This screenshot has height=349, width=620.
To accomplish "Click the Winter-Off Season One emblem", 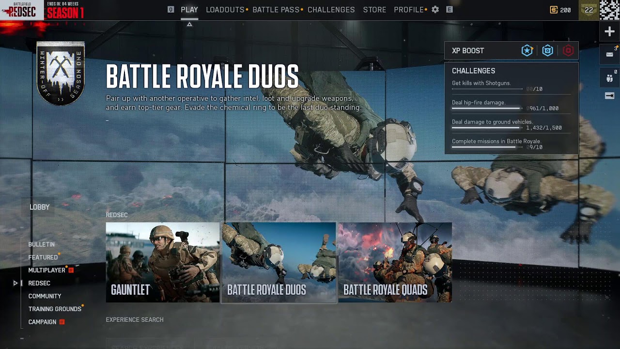I will click(61, 73).
